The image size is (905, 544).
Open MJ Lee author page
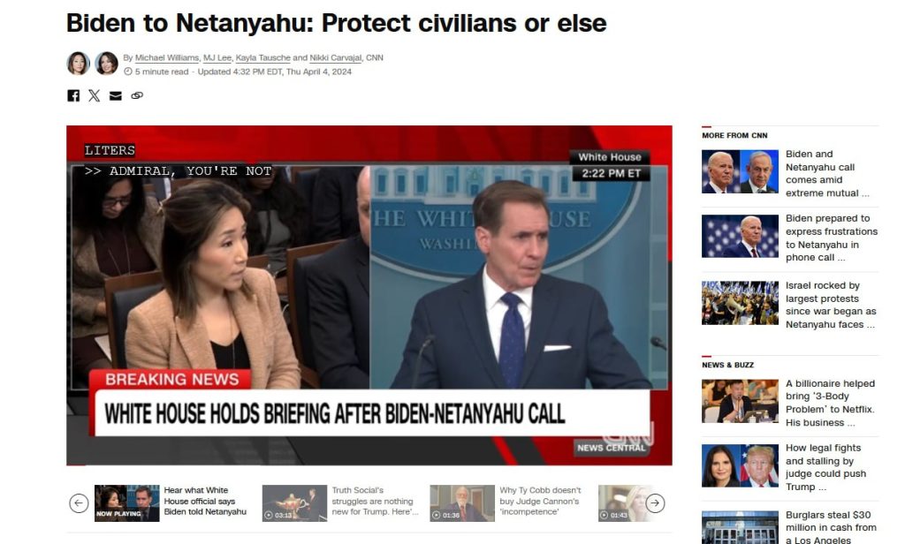coord(217,57)
